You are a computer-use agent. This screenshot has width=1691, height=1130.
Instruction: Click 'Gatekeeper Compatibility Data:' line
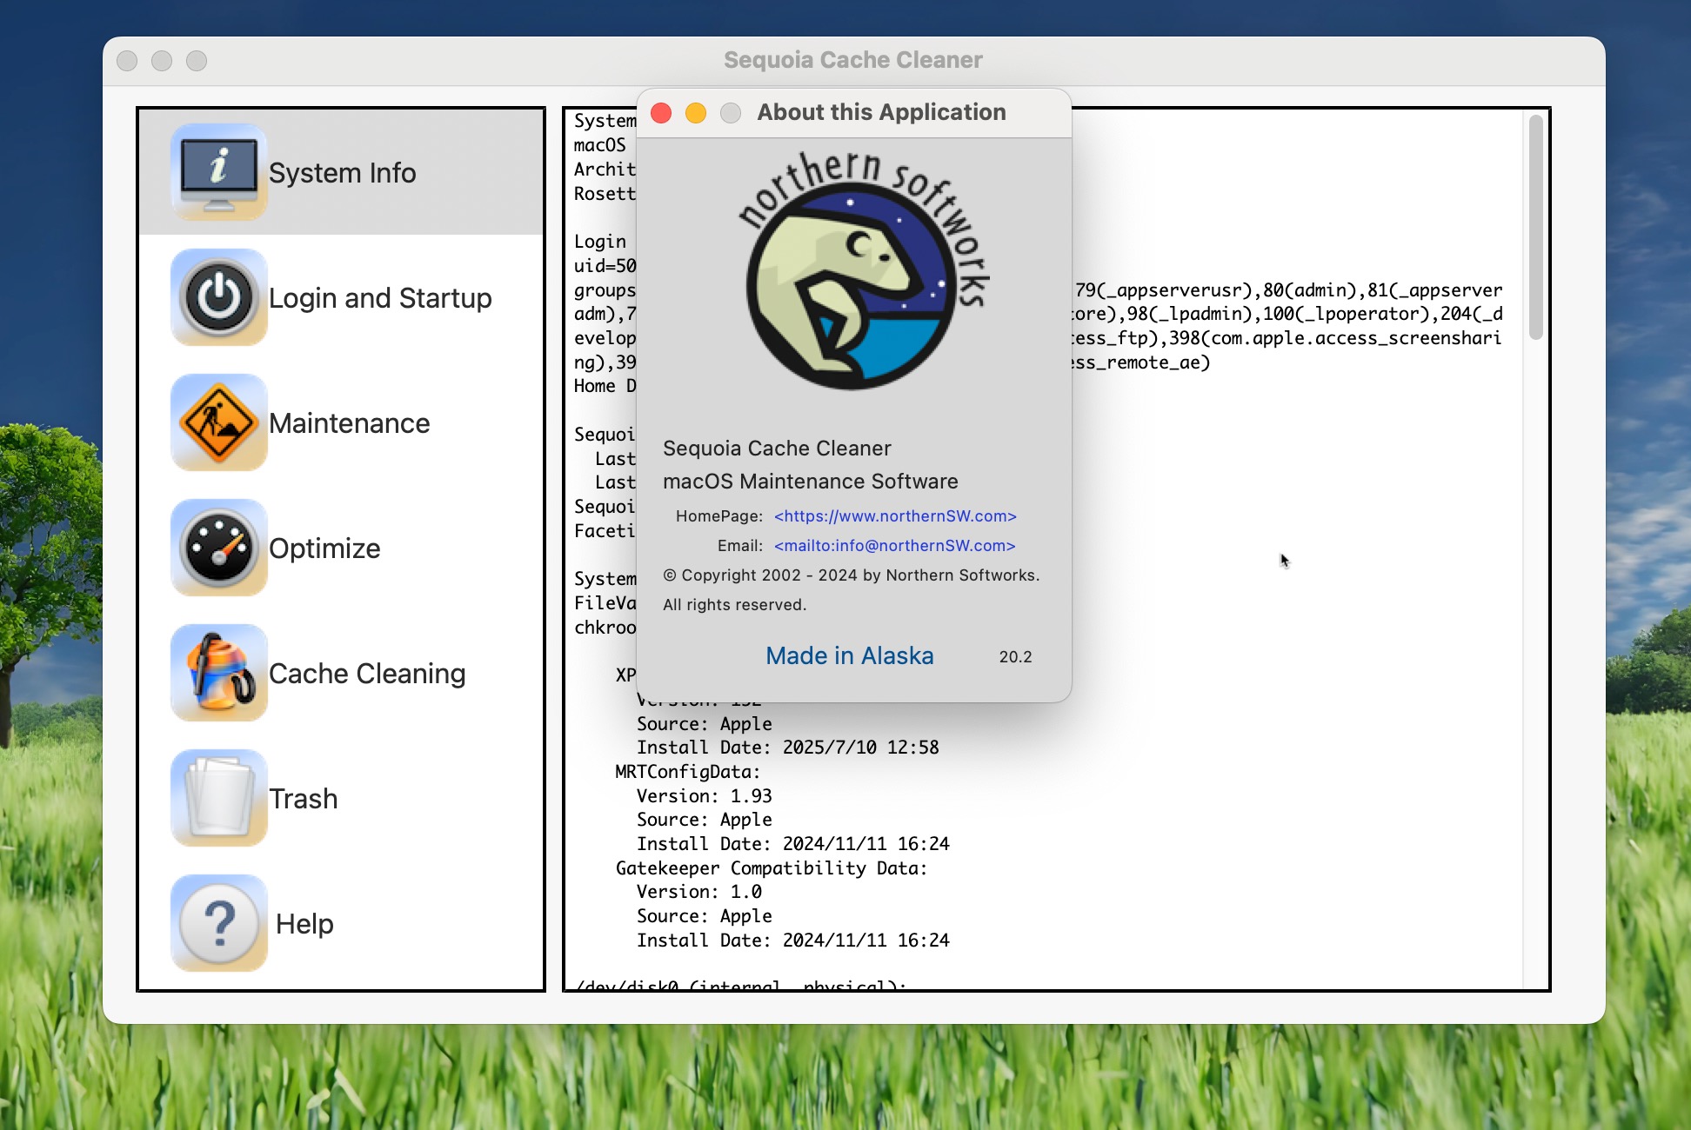point(772,868)
